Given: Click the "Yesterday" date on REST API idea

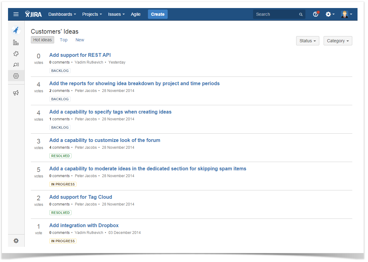Looking at the screenshot, I should coord(117,62).
